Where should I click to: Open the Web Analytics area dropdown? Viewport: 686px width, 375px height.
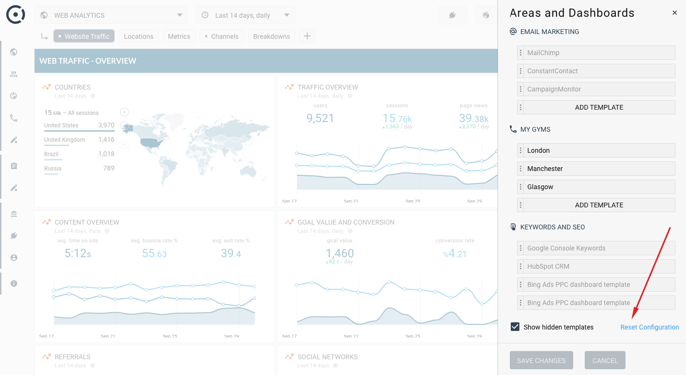click(x=111, y=15)
